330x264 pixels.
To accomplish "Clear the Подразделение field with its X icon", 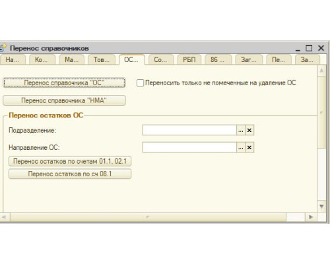I will pyautogui.click(x=249, y=130).
